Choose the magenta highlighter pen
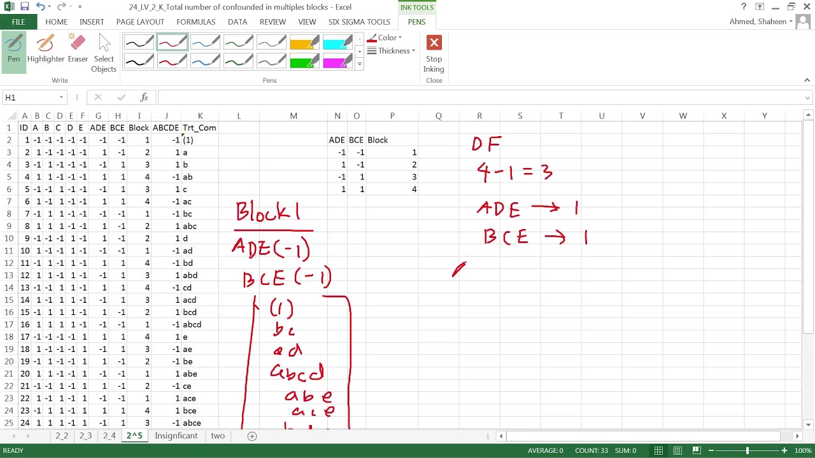 [338, 62]
